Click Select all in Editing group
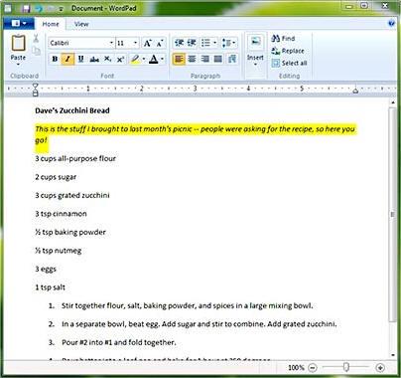Screen dimensions: 401x378 click(x=289, y=63)
